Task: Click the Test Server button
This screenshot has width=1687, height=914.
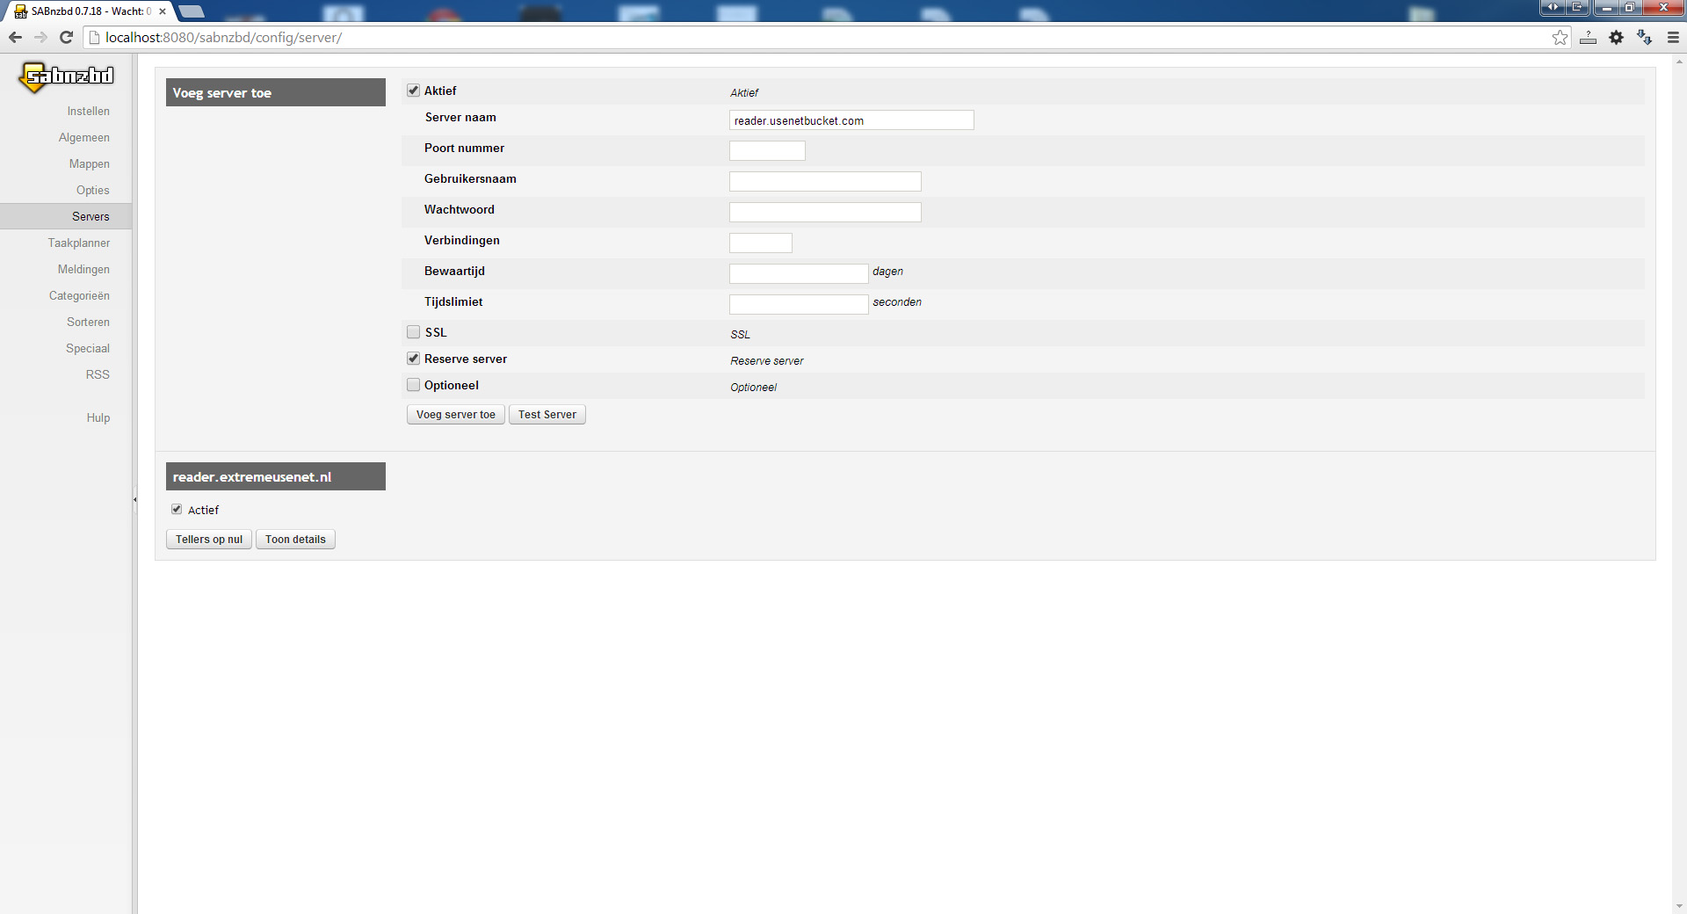Action: [x=547, y=415]
